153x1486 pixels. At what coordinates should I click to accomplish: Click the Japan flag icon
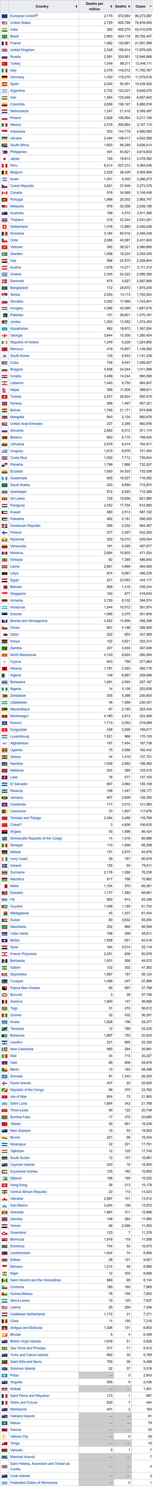5,159
